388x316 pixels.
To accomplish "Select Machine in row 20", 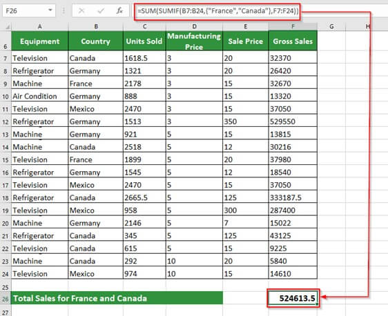I will tap(39, 223).
